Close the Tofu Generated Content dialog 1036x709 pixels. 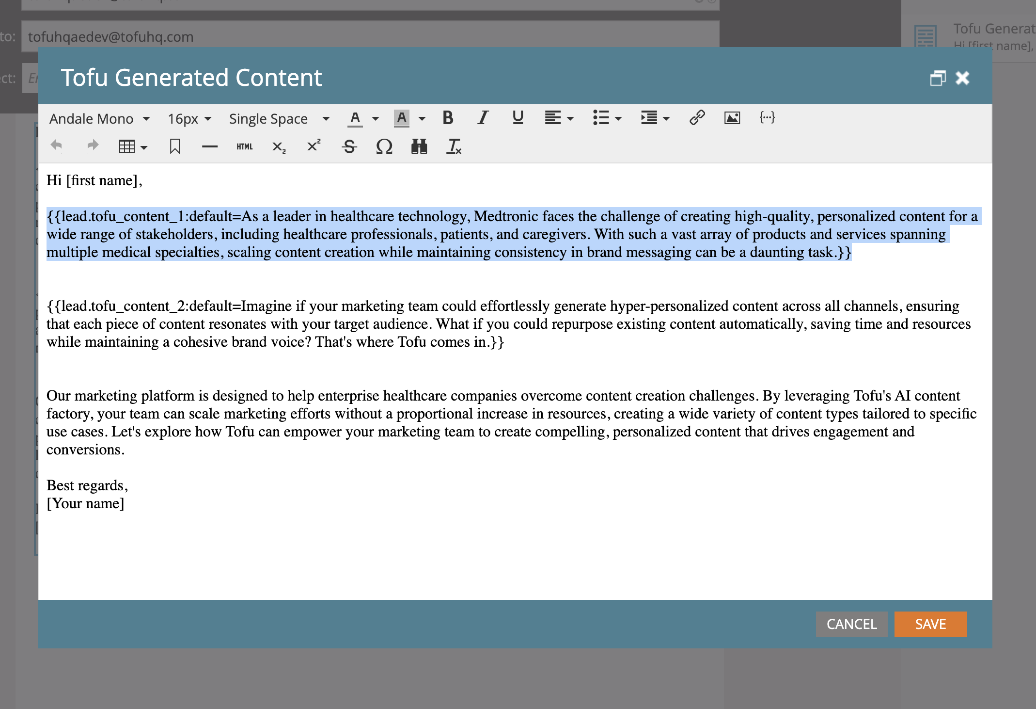click(962, 78)
